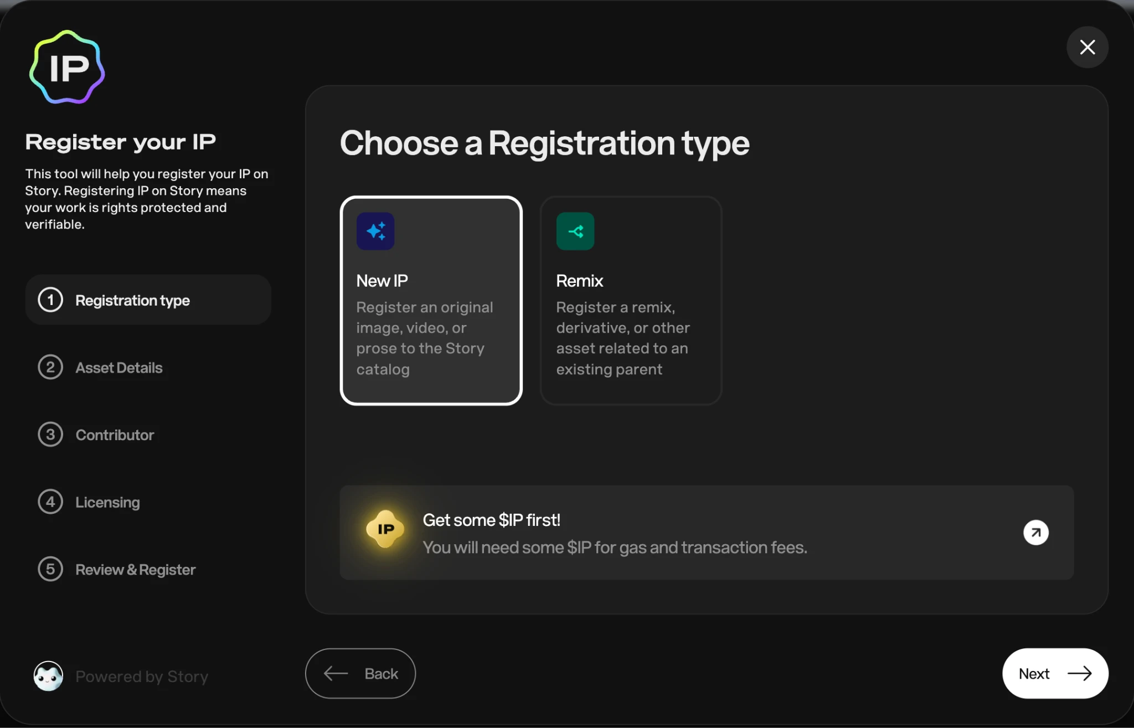Open the Review & Register step
1134x728 pixels.
(x=135, y=570)
